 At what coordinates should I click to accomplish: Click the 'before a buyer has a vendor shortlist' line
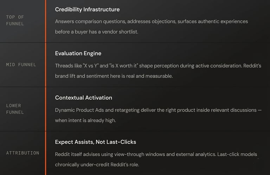click(x=97, y=32)
